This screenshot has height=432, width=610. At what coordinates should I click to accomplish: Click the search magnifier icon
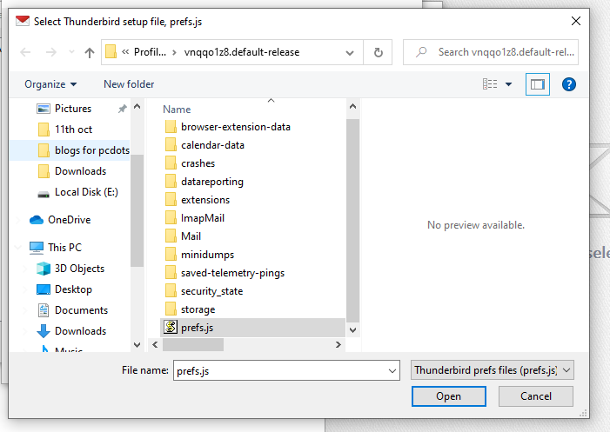[421, 52]
